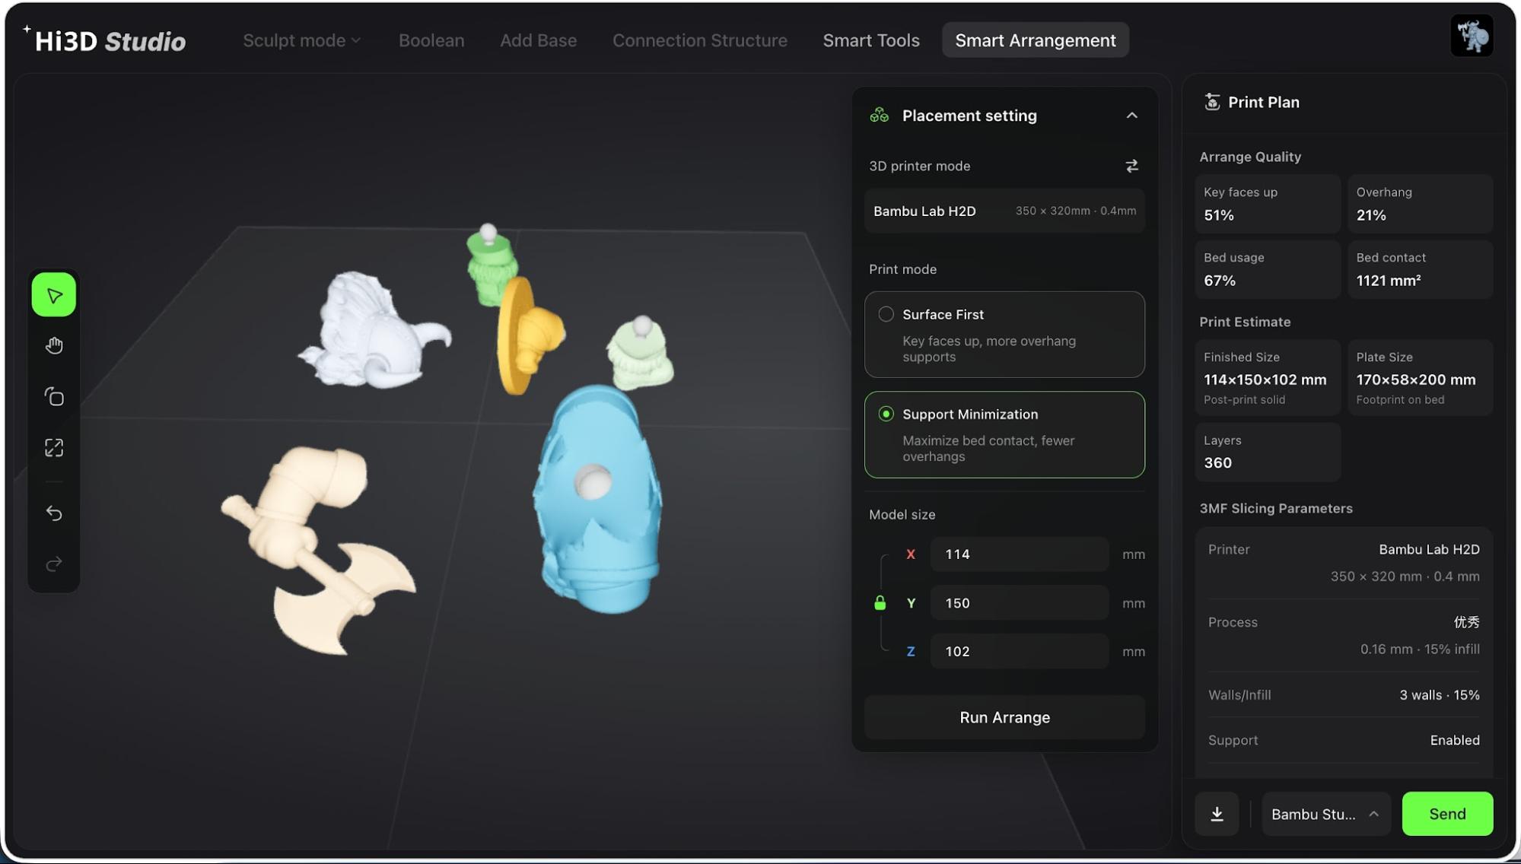Click the fit-to-view expand icon
1521x864 pixels.
coord(54,448)
